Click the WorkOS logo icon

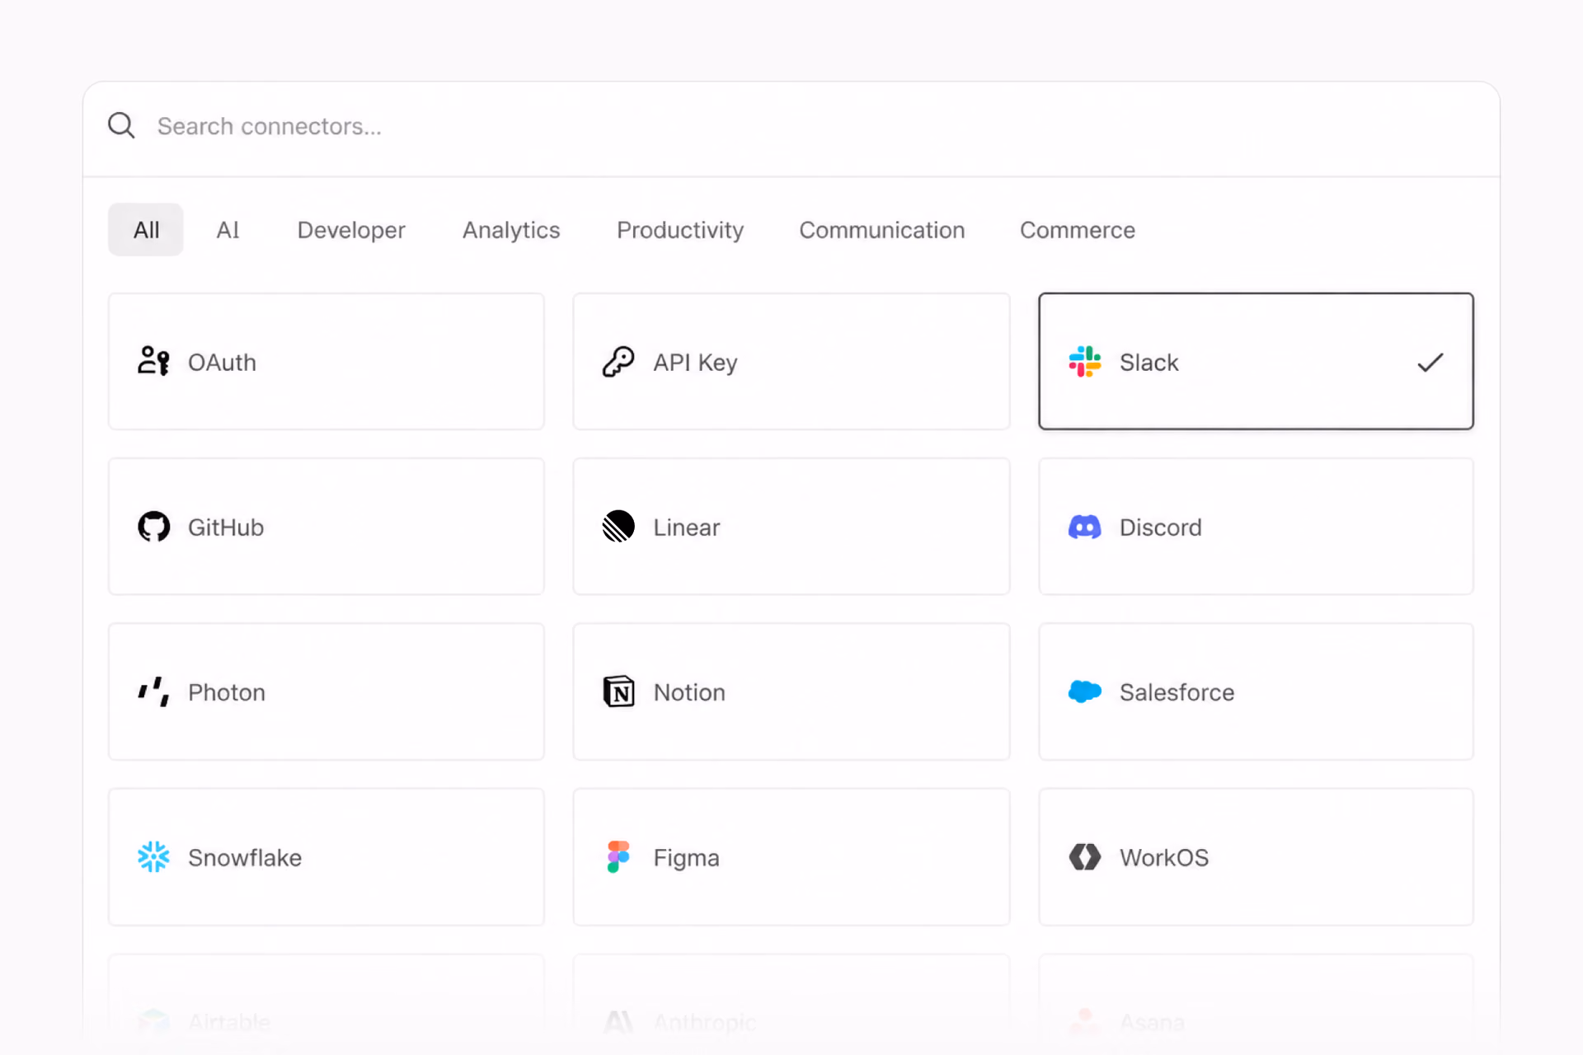point(1085,856)
